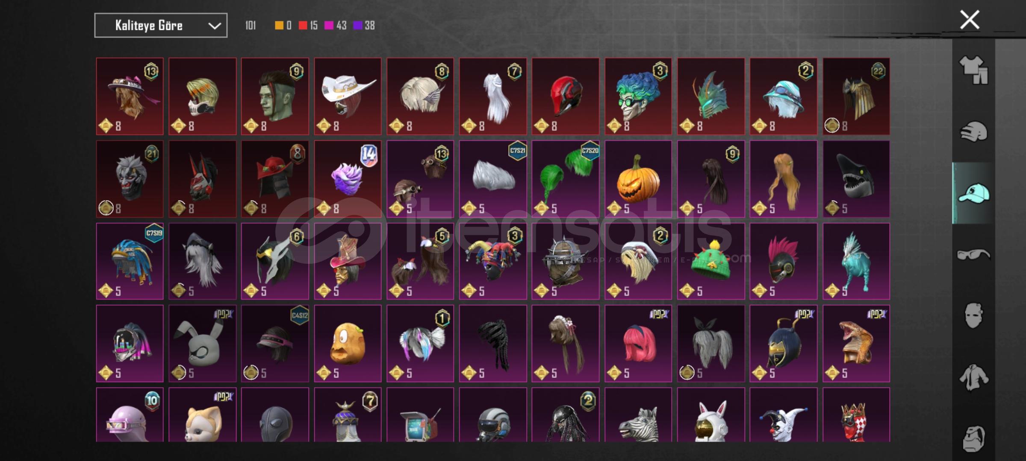Select the green Christmas beanie item

711,261
